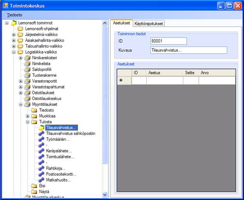The height and width of the screenshot is (200, 244).
Task: Click the lemon icon beside Lemonsoft toiminnot
Action: (x=14, y=23)
